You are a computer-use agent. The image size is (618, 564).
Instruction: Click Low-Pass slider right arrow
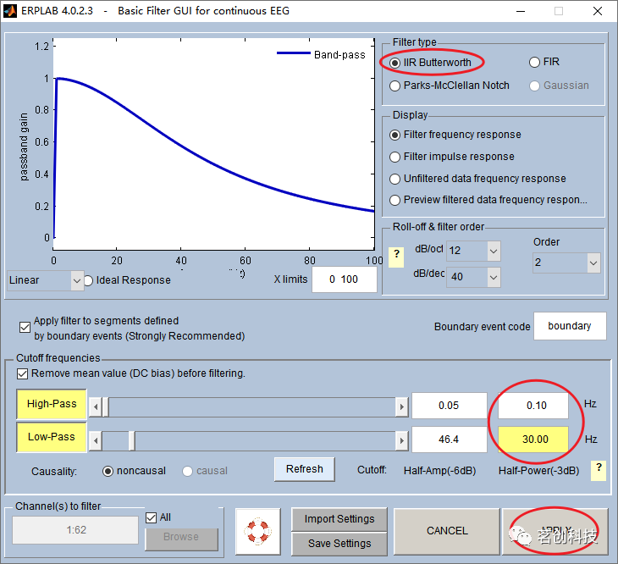[x=401, y=441]
